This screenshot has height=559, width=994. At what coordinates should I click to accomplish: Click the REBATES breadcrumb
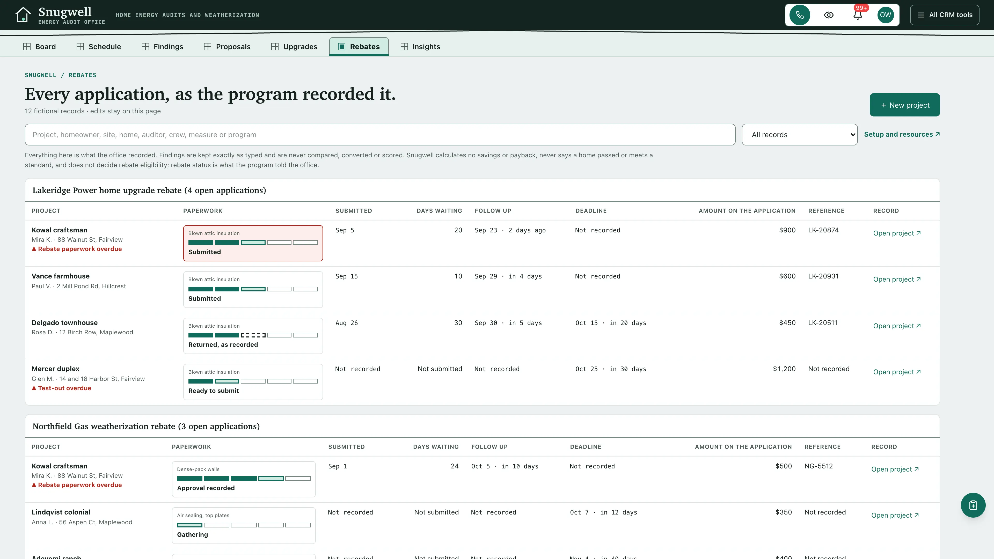point(83,75)
